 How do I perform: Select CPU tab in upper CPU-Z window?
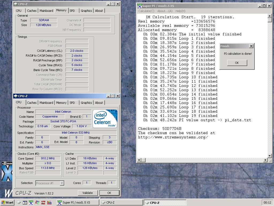(18, 11)
